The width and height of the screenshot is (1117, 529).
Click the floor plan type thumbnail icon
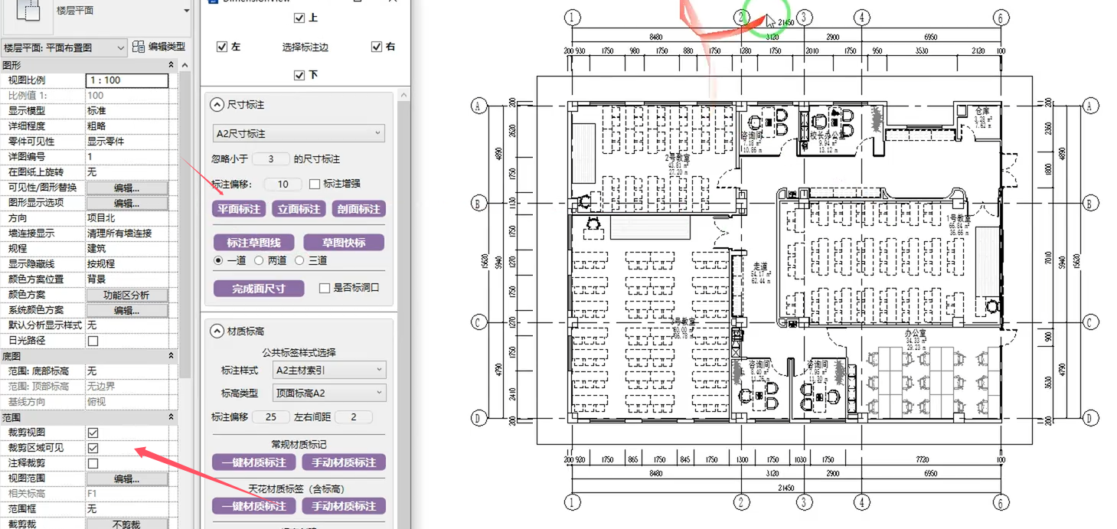tap(28, 10)
